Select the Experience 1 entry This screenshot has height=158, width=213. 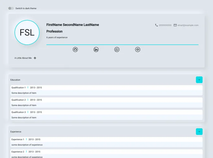pos(18,139)
